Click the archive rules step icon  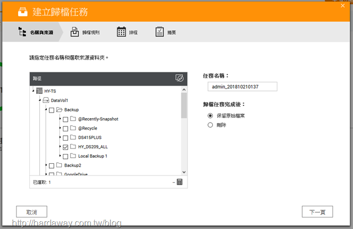click(x=74, y=32)
